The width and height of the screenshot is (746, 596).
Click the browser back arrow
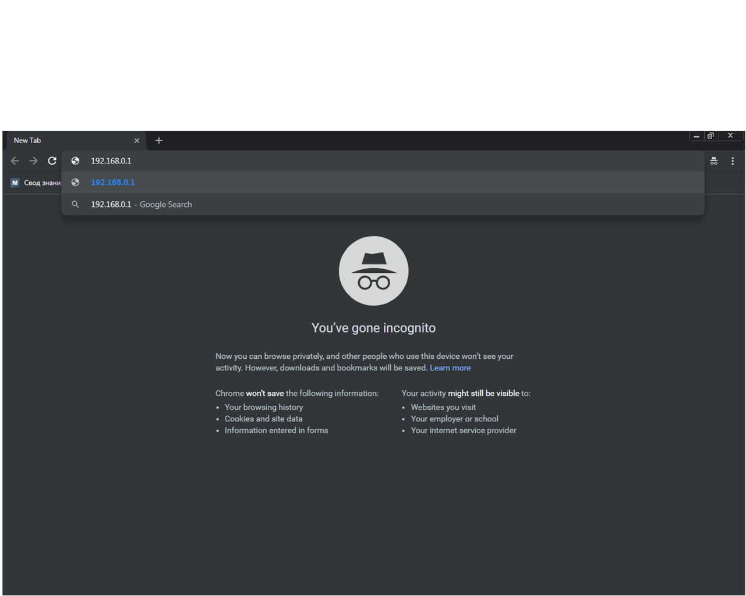[15, 161]
